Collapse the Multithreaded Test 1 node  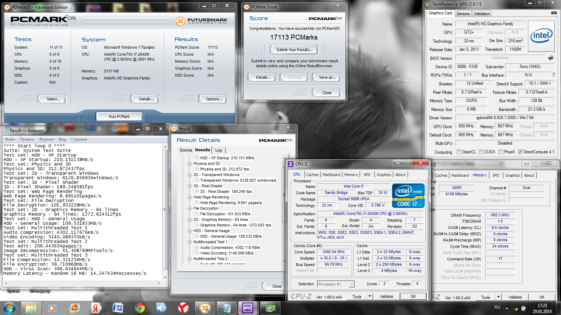190,242
